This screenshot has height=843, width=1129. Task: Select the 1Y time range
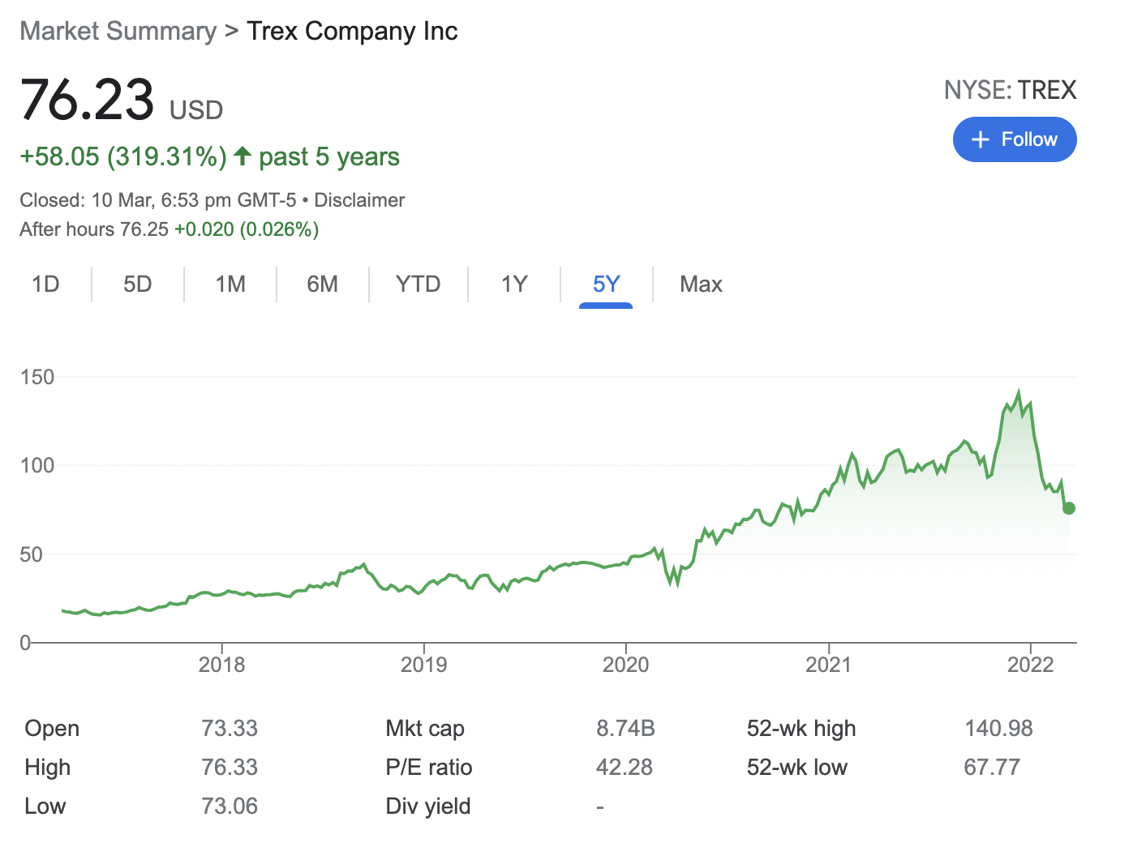point(513,285)
